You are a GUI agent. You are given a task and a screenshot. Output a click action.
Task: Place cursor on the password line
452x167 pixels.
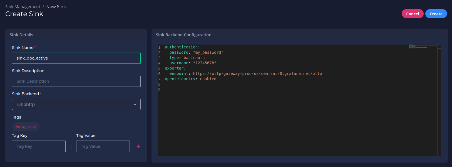tap(196, 52)
